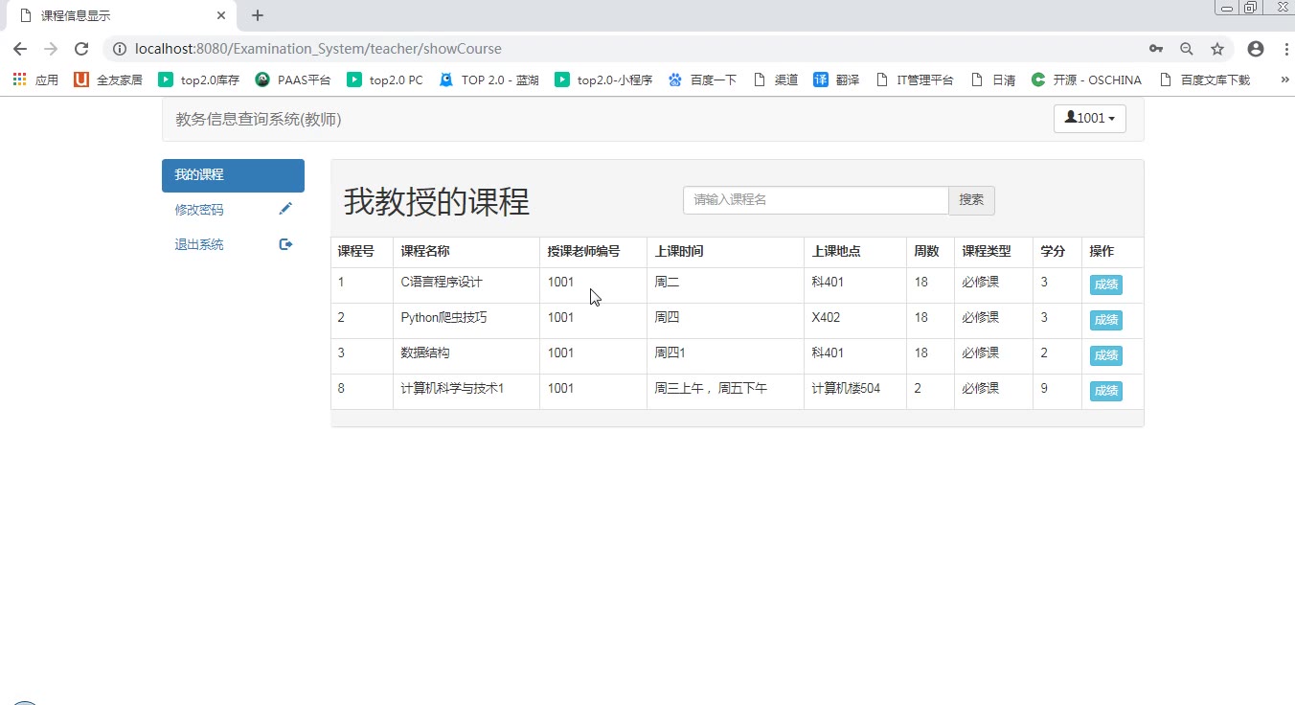
Task: Open the browser zoom magnifier icon
Action: 1187,49
